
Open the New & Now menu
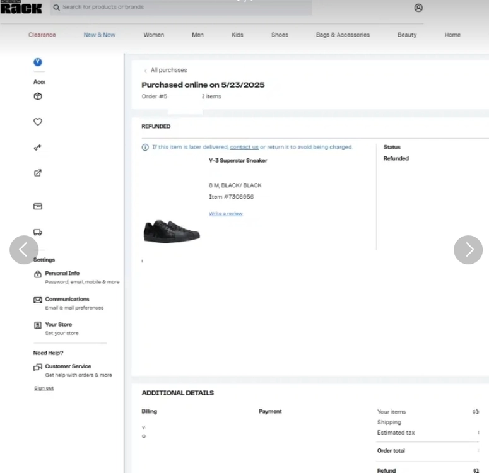pyautogui.click(x=100, y=35)
